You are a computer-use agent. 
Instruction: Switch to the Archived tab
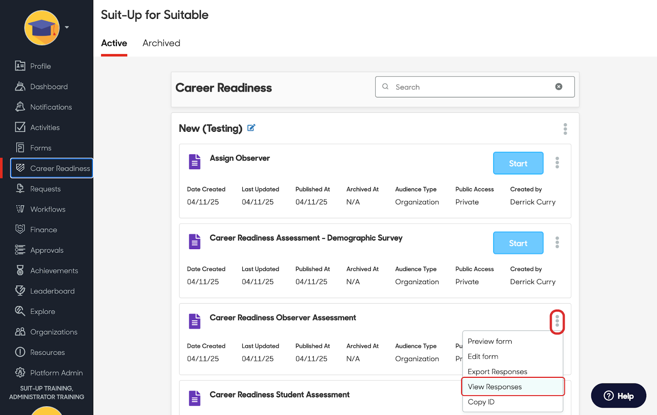click(x=161, y=43)
